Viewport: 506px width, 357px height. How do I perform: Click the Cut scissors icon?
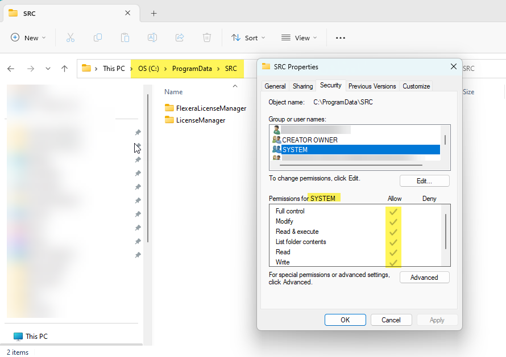point(70,37)
